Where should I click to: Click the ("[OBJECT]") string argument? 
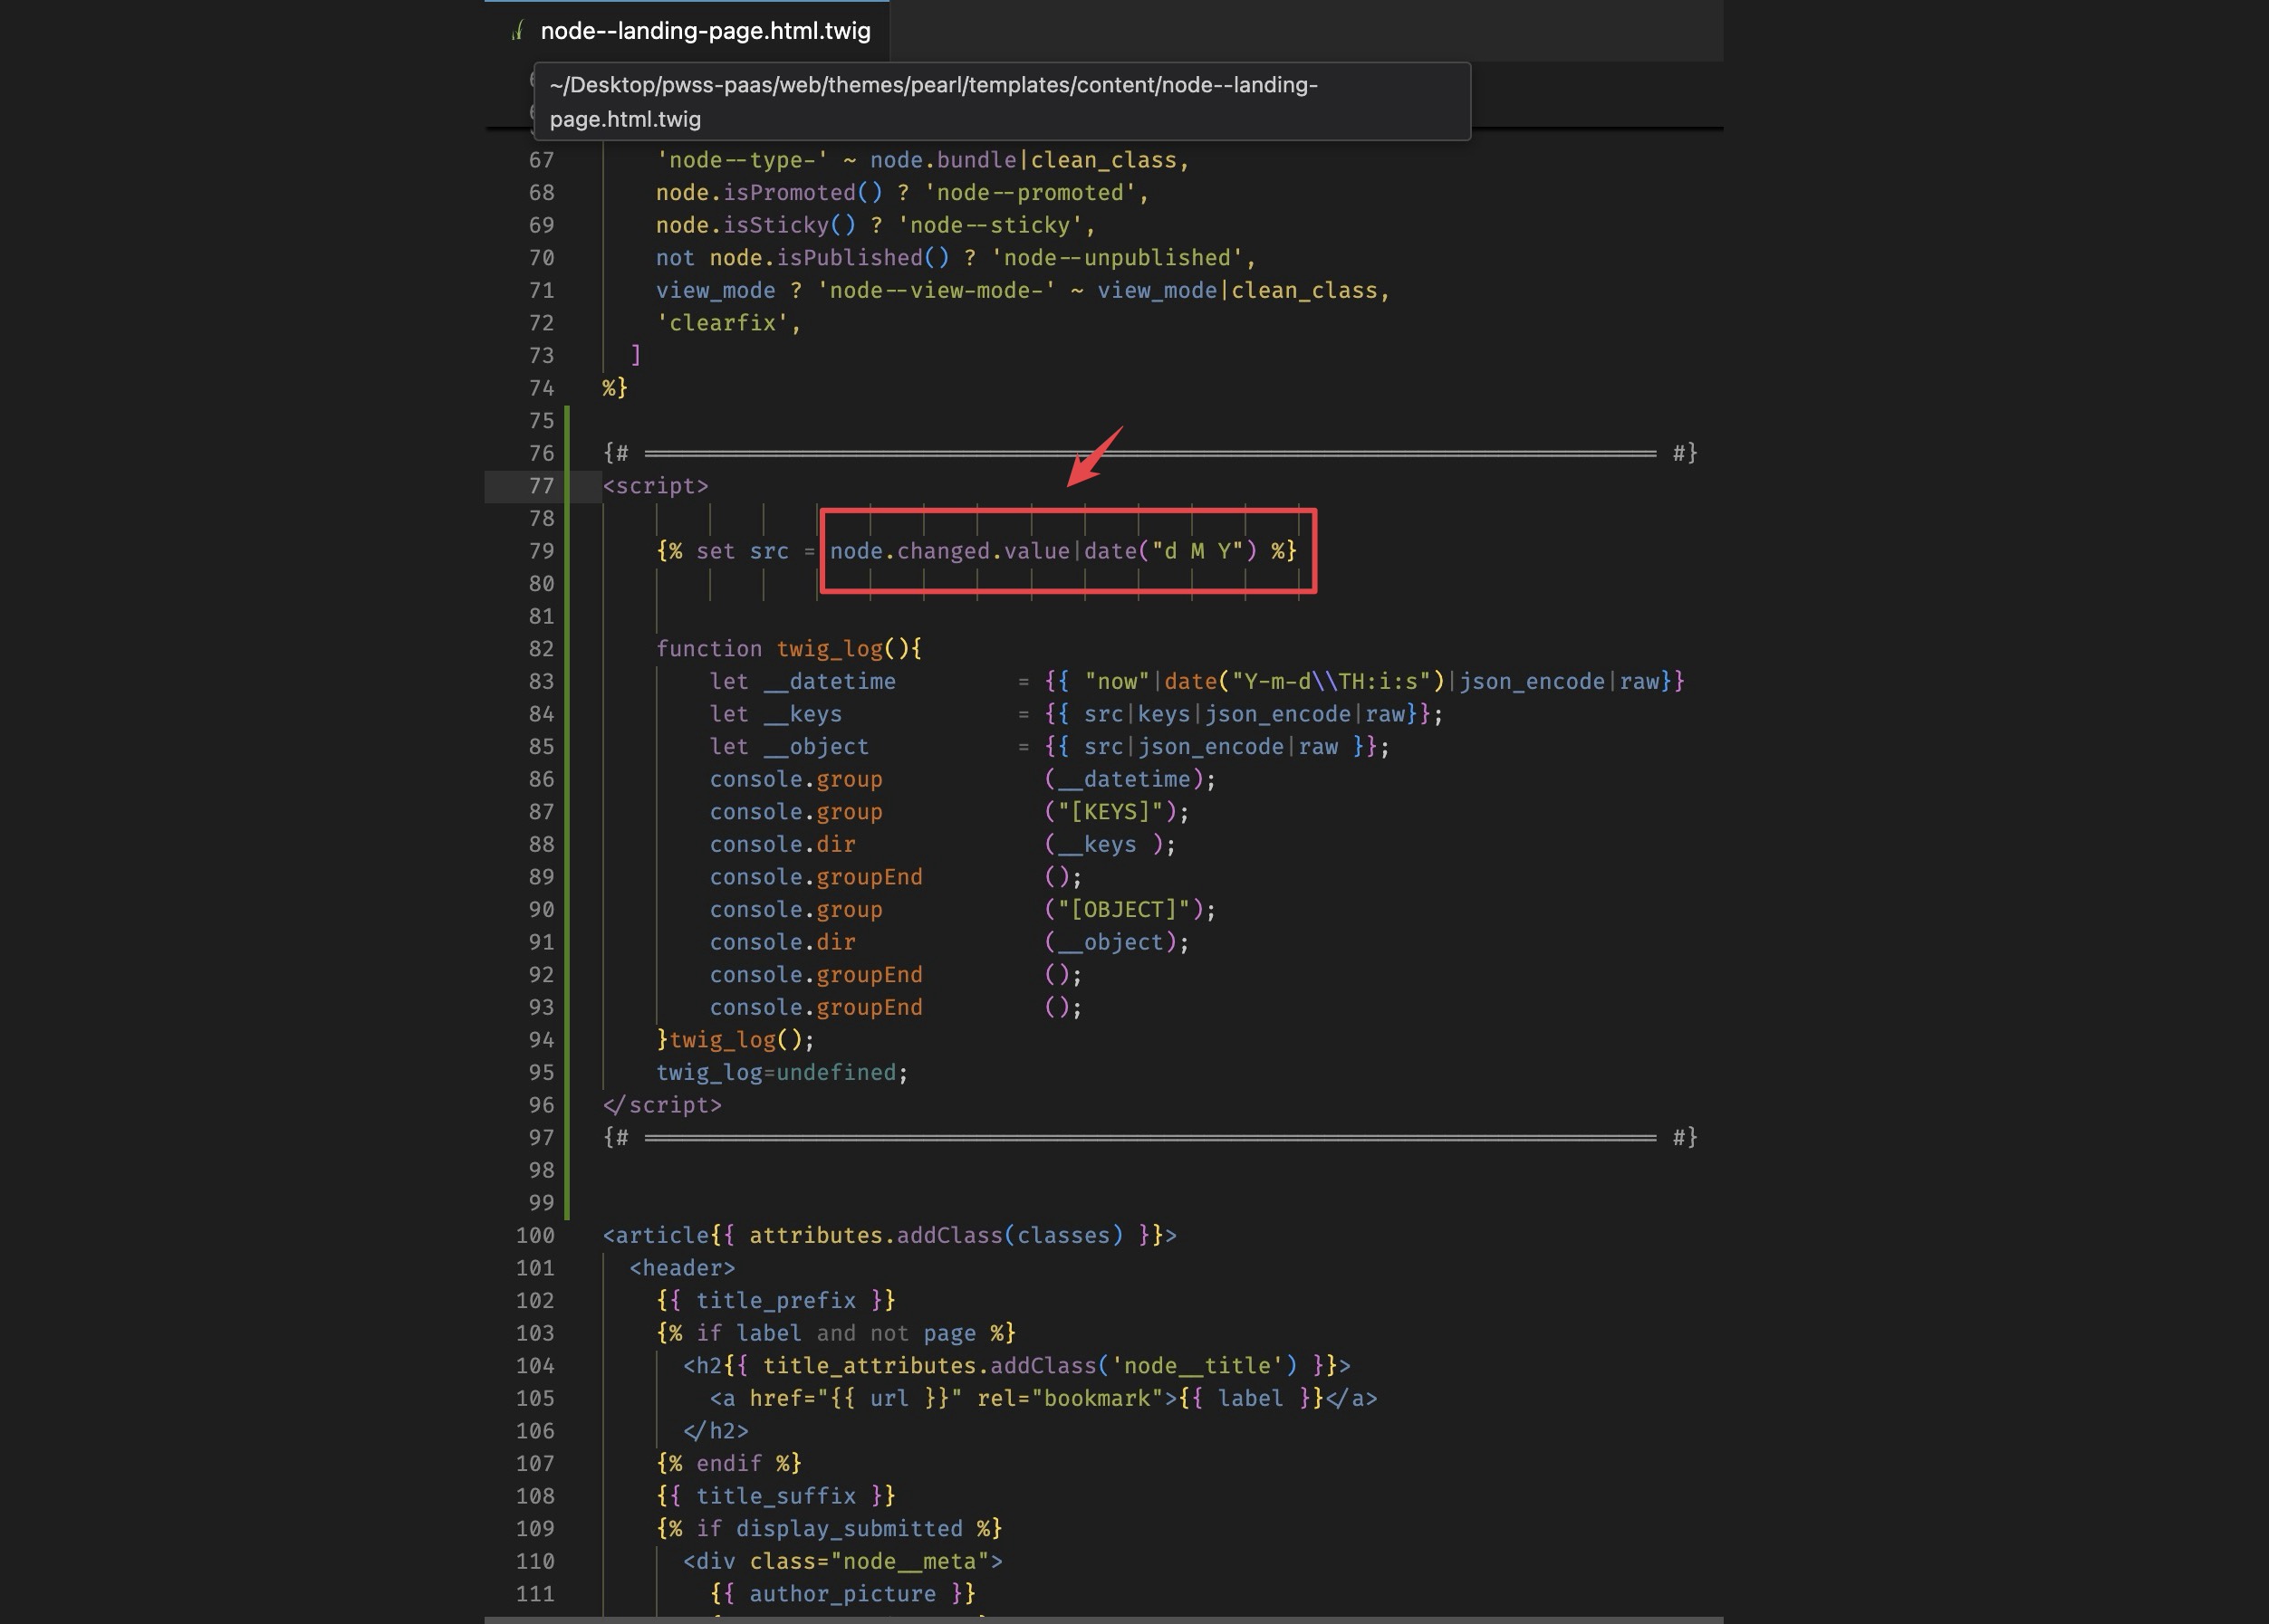point(1124,910)
